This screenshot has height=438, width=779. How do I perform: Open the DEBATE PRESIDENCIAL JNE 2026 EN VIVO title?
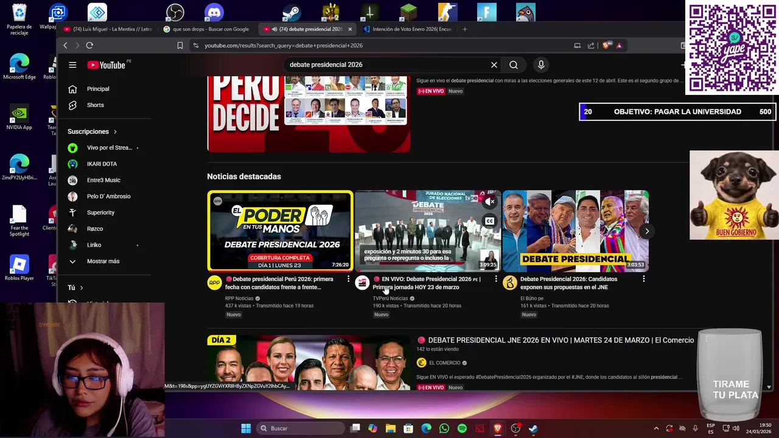[x=556, y=341]
